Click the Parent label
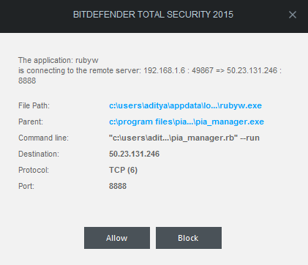308x265 pixels. pos(31,122)
